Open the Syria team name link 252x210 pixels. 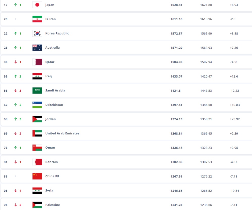49,191
